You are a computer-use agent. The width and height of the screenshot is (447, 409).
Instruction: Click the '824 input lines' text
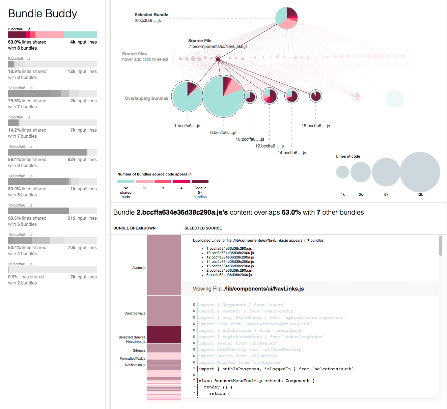click(82, 160)
